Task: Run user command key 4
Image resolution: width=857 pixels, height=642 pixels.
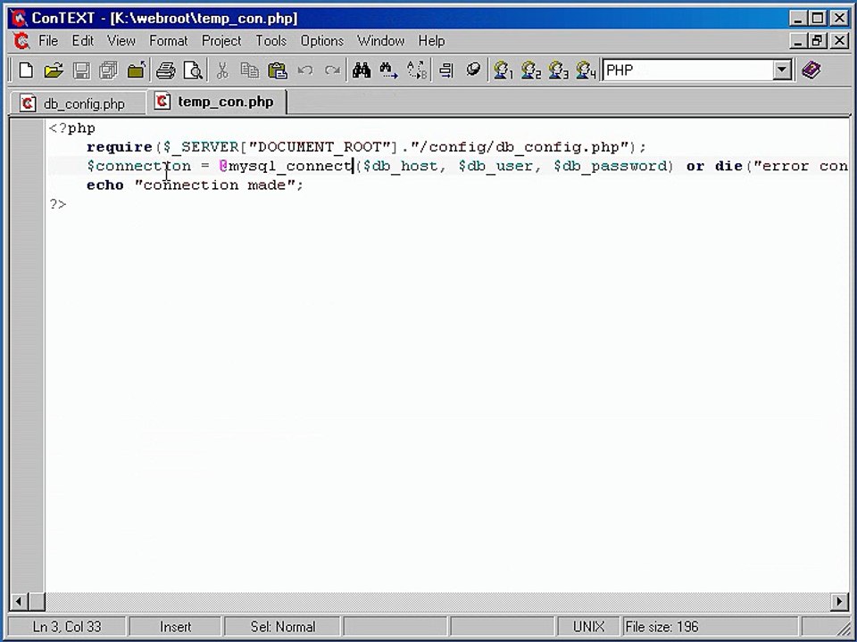Action: 586,70
